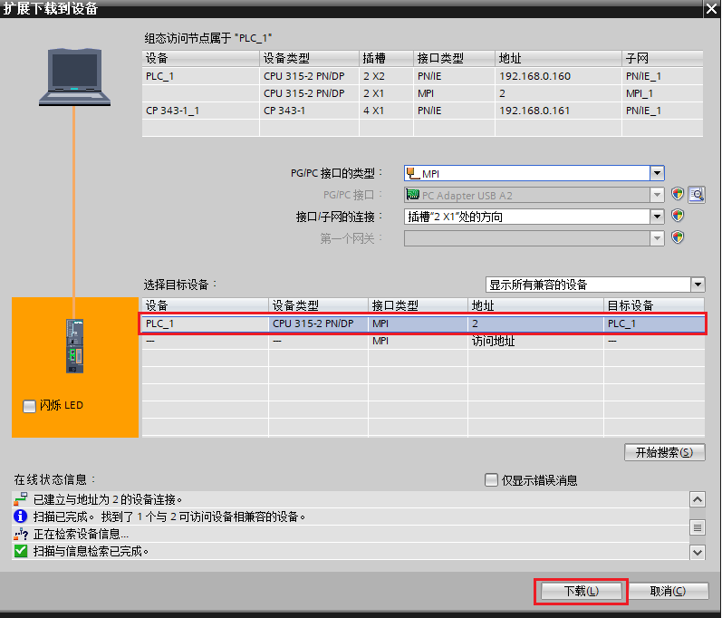Click address 192.168.0.161 cell
The width and height of the screenshot is (722, 618).
pos(558,111)
